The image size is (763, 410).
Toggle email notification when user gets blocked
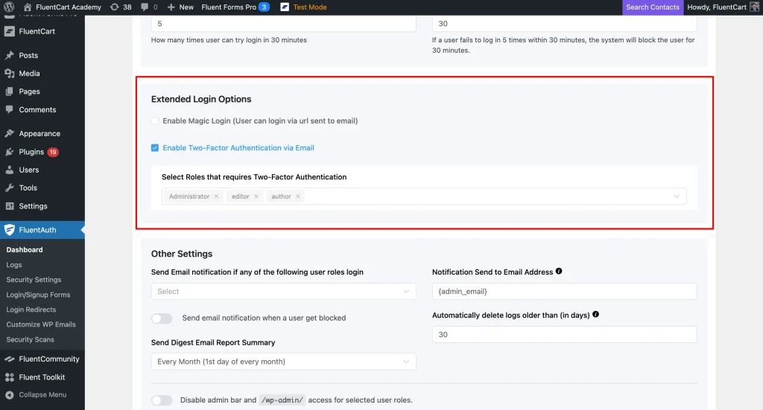tap(162, 318)
